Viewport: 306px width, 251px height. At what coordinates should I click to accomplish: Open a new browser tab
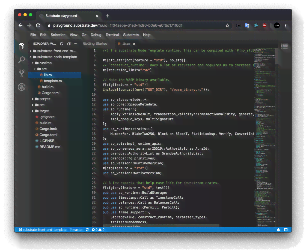(x=107, y=16)
